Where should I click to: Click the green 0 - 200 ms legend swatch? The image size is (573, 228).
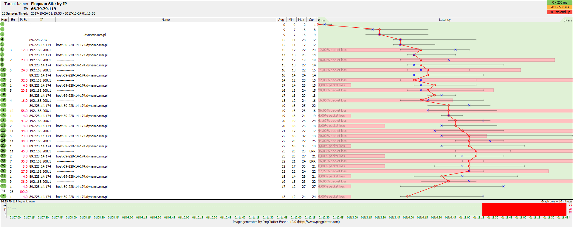point(560,2)
